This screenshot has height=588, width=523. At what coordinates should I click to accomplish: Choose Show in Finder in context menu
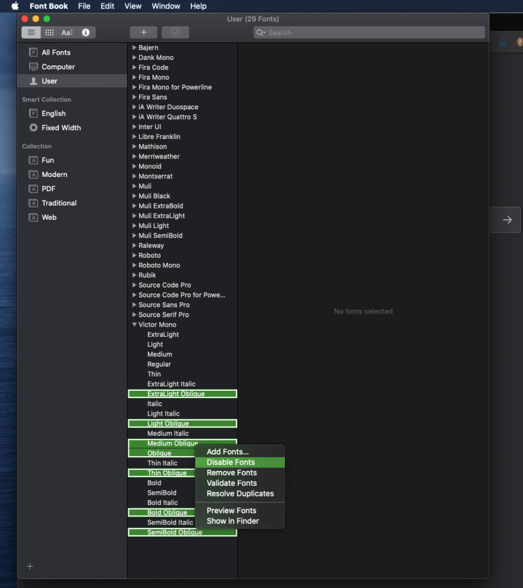[240, 521]
